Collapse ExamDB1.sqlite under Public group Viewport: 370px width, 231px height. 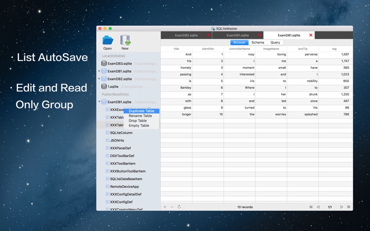(x=99, y=102)
